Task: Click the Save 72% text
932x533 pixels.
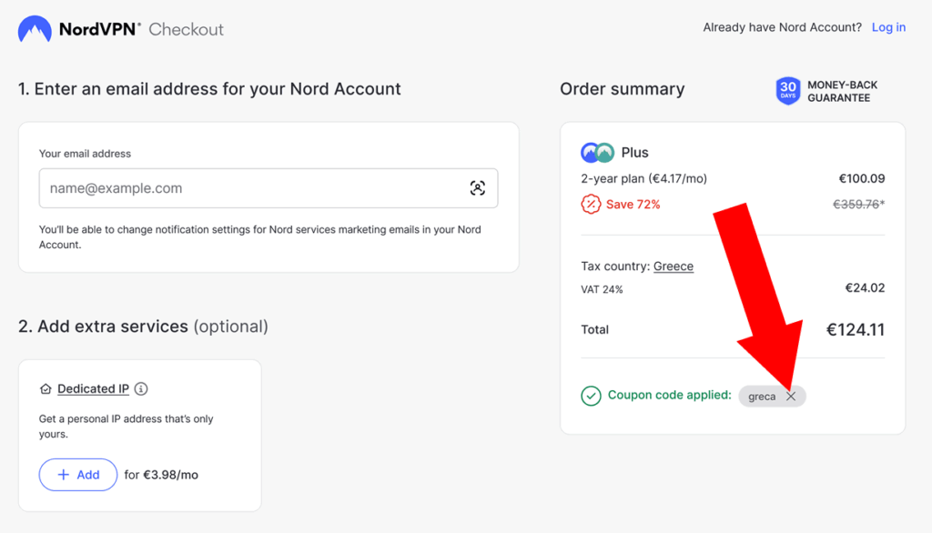Action: pos(633,205)
